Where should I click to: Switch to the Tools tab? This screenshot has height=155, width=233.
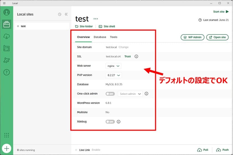pyautogui.click(x=114, y=37)
